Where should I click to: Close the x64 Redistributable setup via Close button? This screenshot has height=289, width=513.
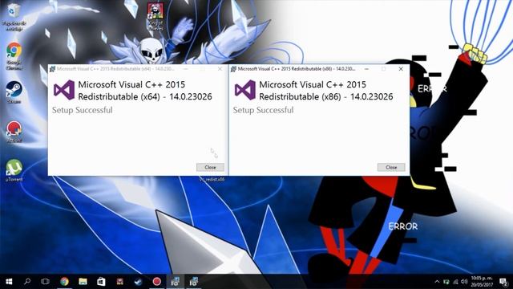210,167
